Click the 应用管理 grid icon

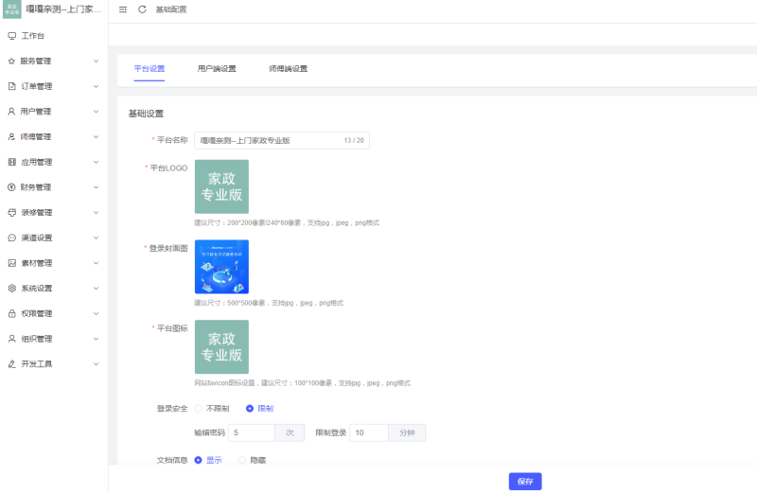pos(12,162)
